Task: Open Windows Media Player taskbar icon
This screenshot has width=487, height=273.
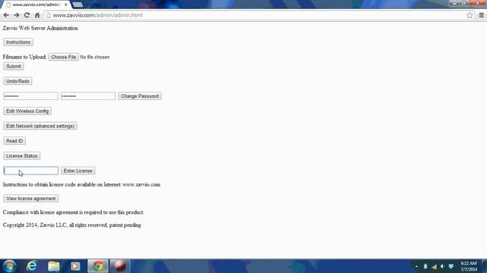Action: point(75,266)
